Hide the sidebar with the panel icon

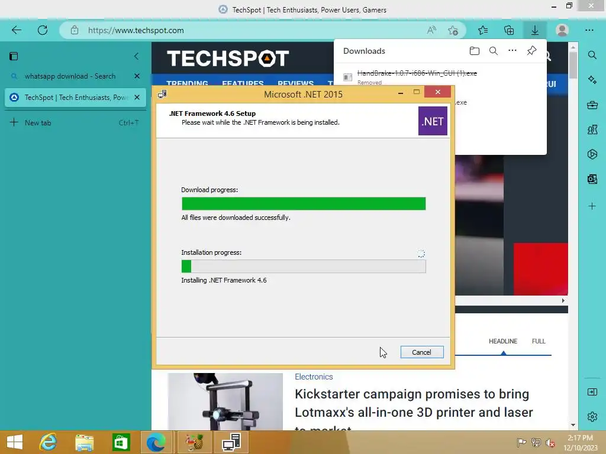[592, 393]
